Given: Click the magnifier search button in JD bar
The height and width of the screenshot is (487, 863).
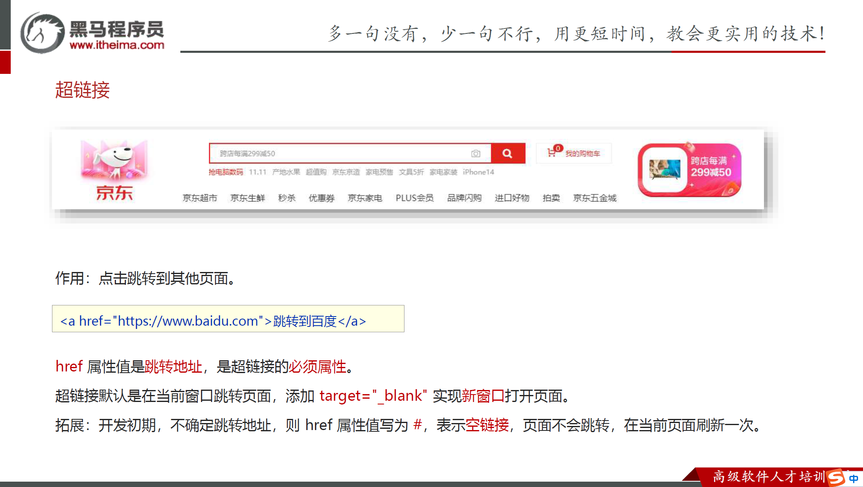Looking at the screenshot, I should (x=507, y=154).
